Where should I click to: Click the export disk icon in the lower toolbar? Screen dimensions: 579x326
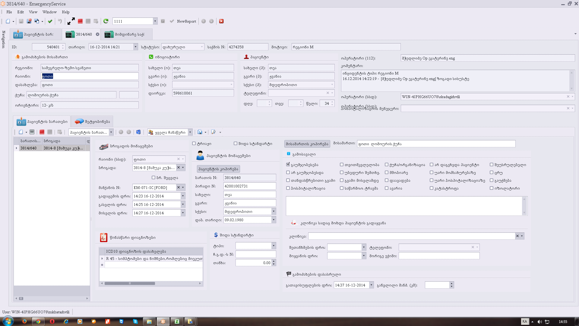tap(200, 132)
